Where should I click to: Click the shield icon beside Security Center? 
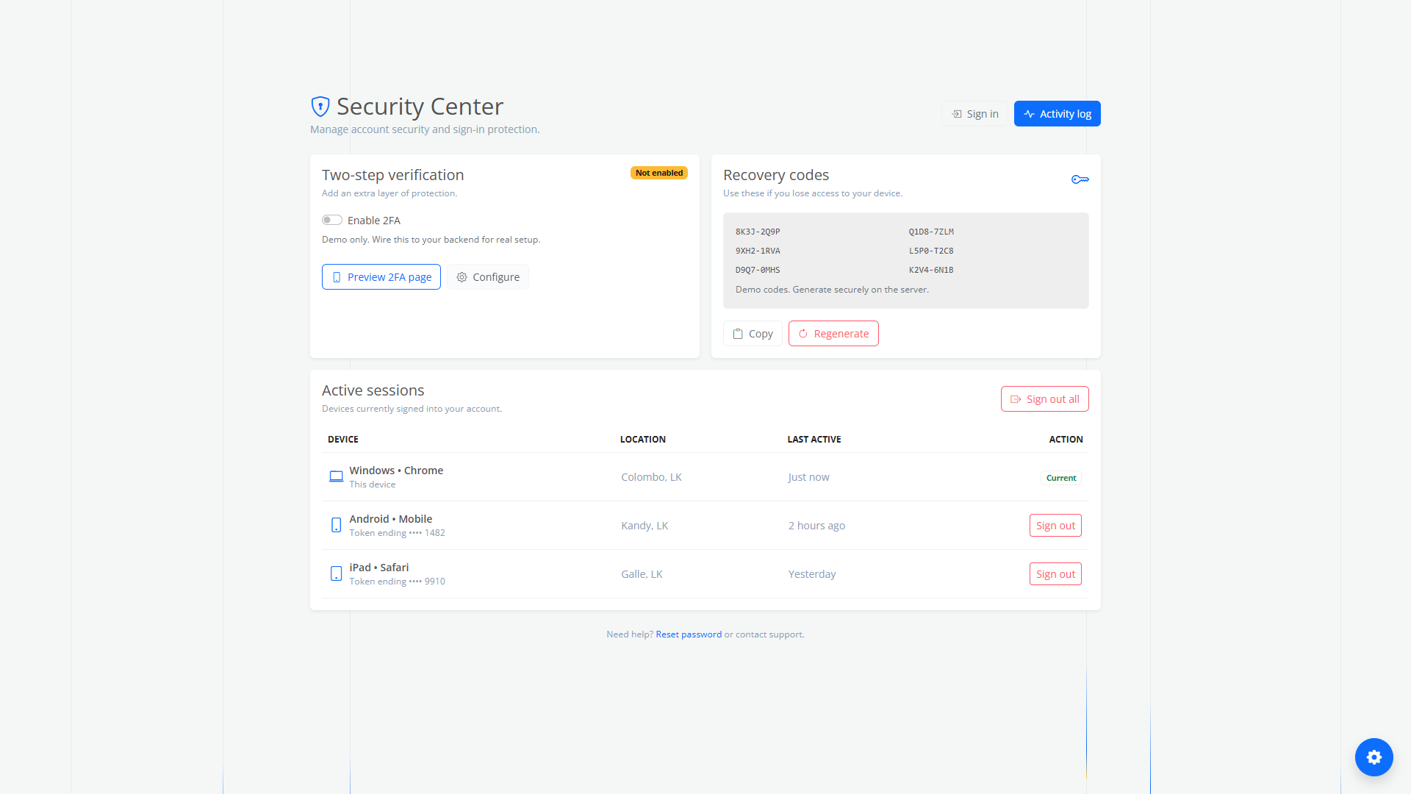tap(320, 107)
